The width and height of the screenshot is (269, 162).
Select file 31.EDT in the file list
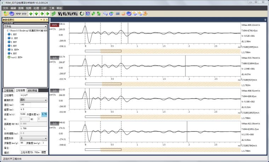coord(14,49)
